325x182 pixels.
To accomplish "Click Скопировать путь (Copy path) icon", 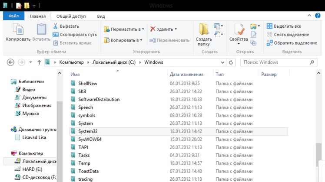I will point(56,34).
